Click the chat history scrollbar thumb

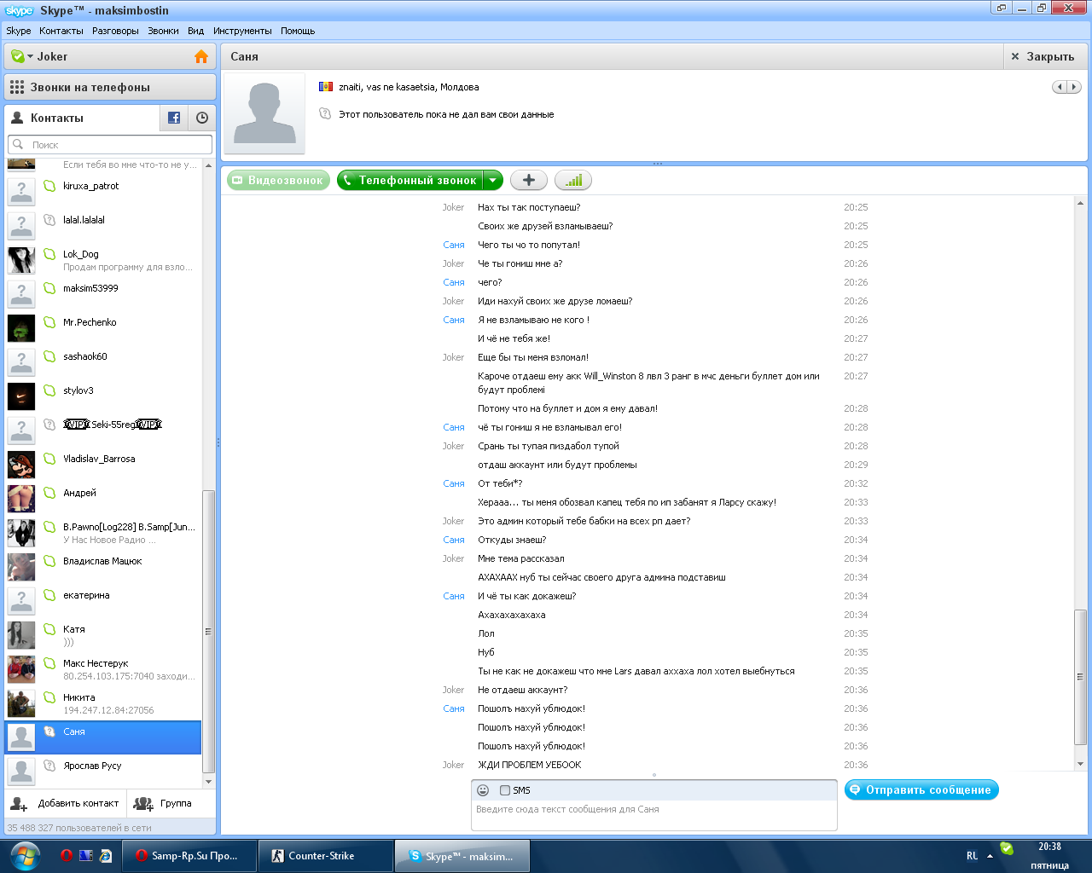[x=1081, y=678]
